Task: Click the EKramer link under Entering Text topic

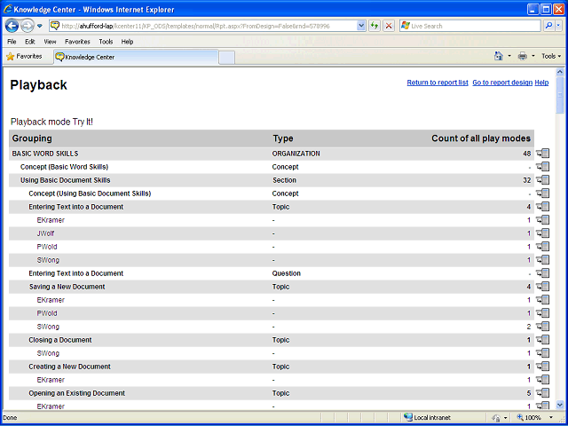Action: click(x=51, y=220)
